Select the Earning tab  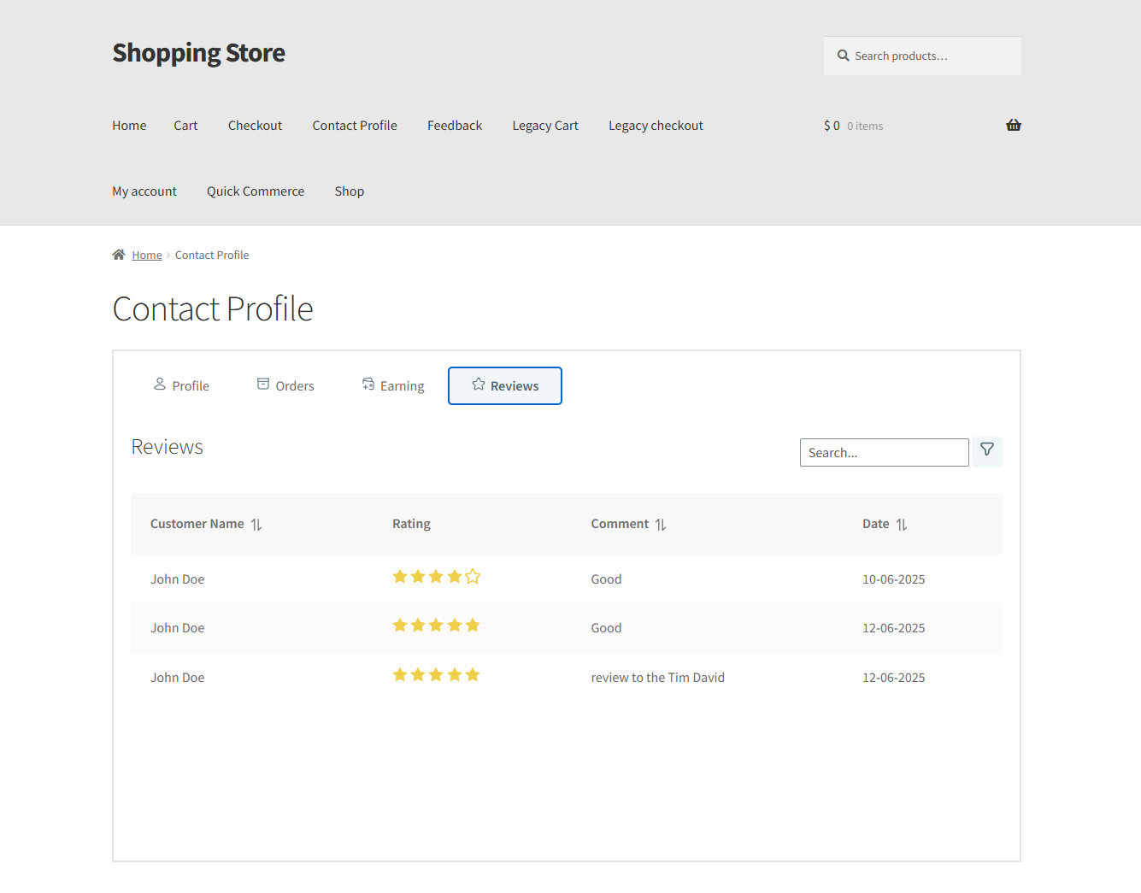click(393, 386)
